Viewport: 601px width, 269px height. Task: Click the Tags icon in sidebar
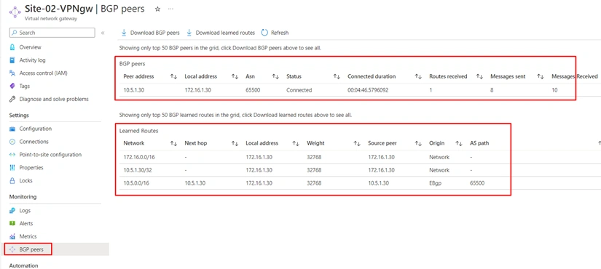pos(12,86)
